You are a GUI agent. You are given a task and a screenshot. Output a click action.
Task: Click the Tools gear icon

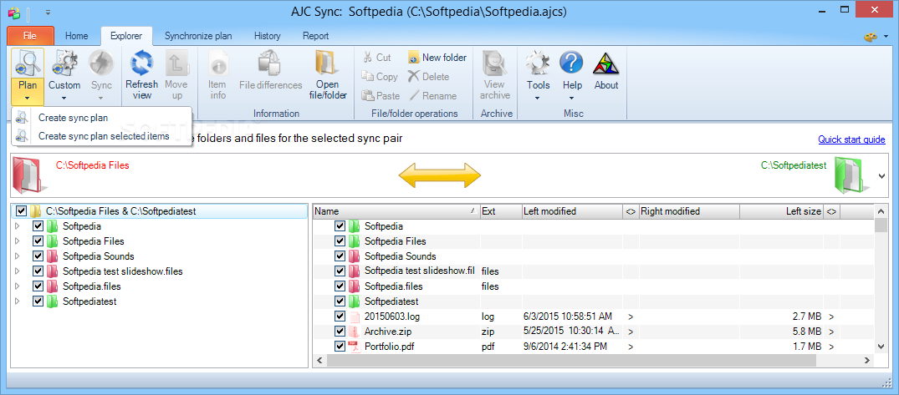click(x=538, y=63)
